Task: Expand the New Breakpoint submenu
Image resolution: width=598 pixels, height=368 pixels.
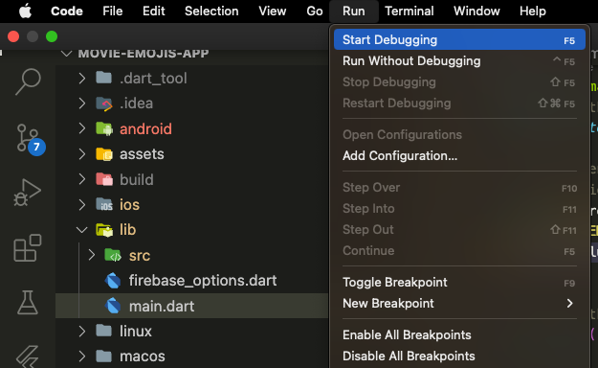Action: (x=459, y=304)
